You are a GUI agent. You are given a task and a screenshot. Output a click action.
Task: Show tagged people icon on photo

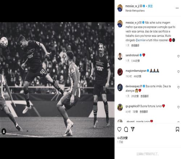[x=4, y=131]
